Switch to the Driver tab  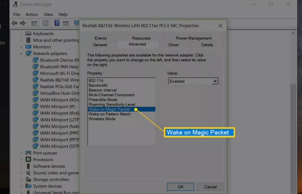[x=174, y=45]
